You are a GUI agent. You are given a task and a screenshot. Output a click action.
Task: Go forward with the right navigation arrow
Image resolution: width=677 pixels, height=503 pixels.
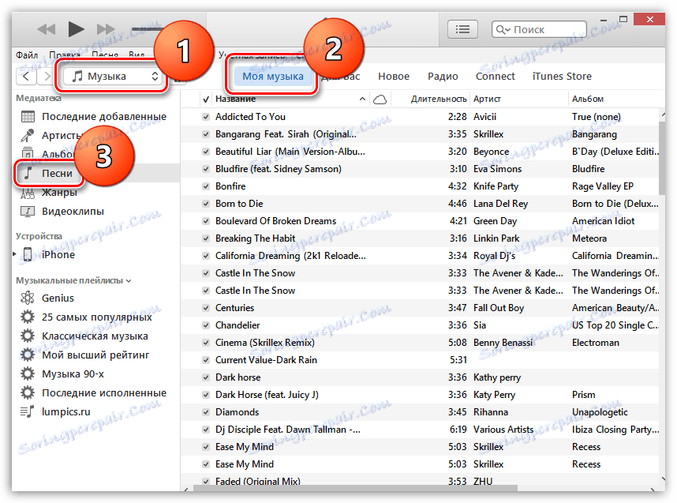point(46,77)
